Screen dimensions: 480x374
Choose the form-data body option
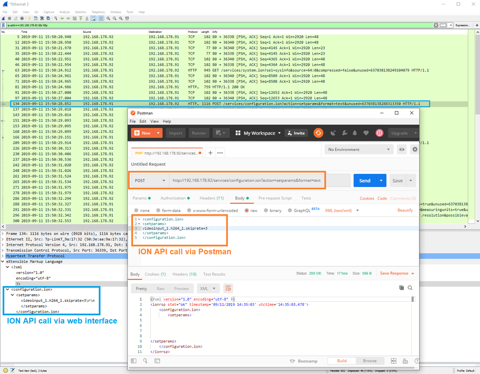tap(158, 210)
